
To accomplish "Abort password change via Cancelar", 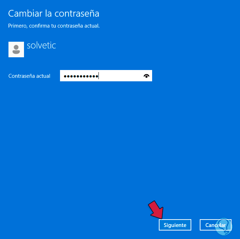I will [x=216, y=225].
